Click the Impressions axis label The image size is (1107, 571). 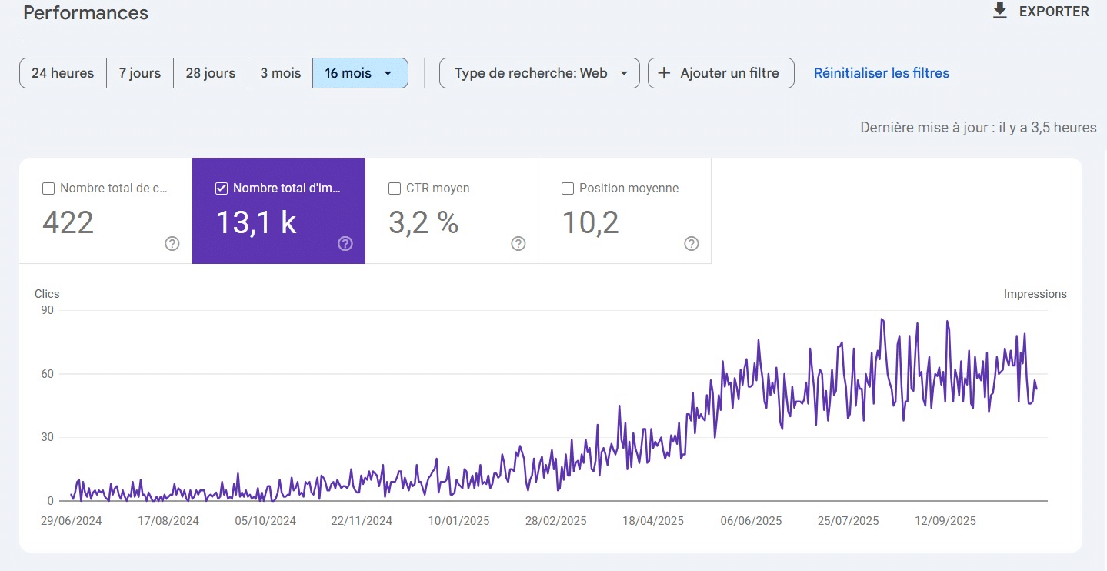(x=1035, y=294)
